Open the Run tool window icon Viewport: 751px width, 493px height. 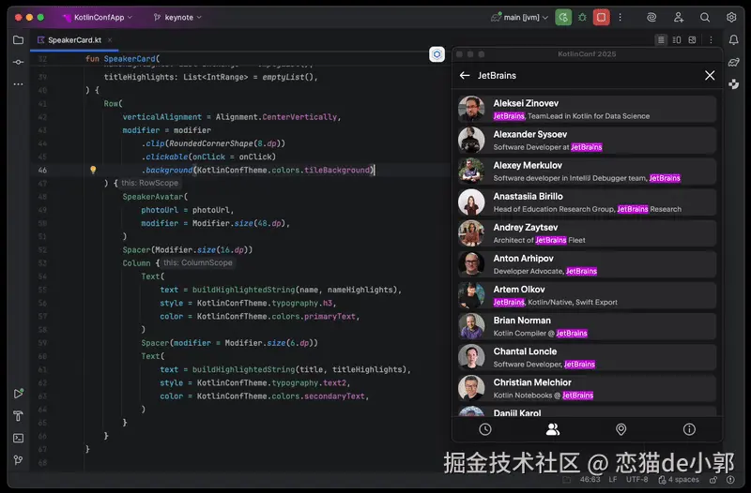tap(18, 394)
